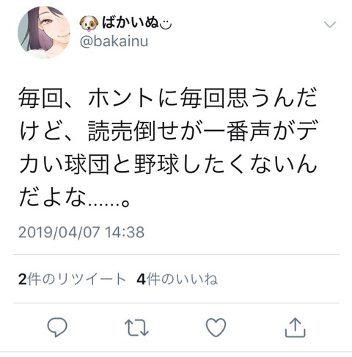352x357 pixels.
Task: Click the retweet count number 2
Action: pos(22,279)
